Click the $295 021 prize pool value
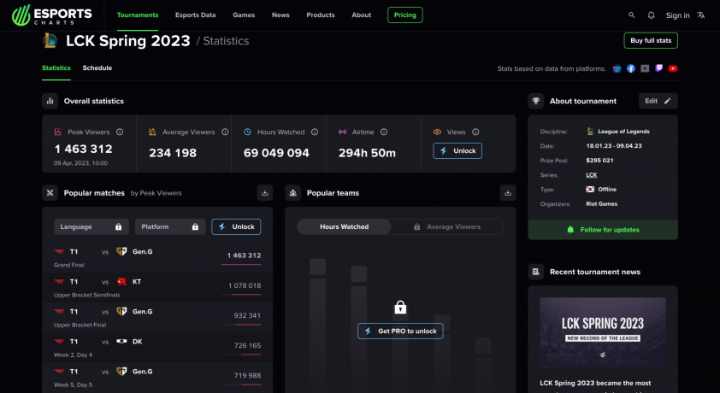Screen dimensions: 720x393 point(599,161)
